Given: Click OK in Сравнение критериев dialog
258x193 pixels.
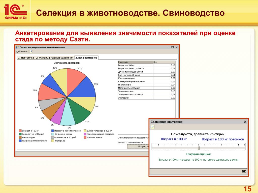Looking at the screenshot, I should click(244, 171).
